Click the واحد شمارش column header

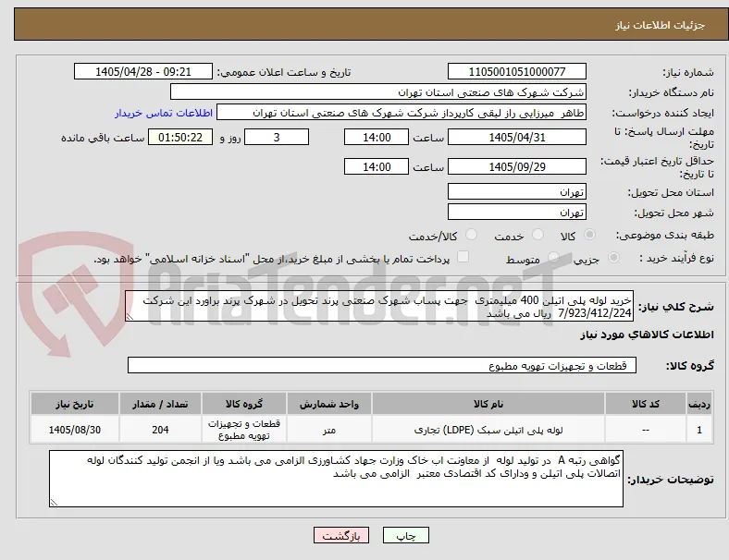(329, 404)
